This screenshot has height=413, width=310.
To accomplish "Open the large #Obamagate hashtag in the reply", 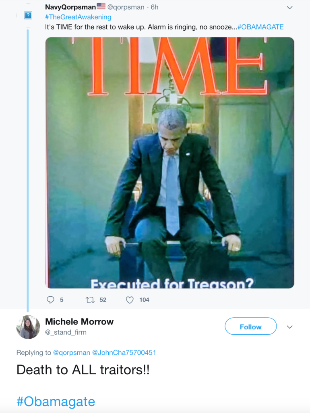I will coord(56,401).
